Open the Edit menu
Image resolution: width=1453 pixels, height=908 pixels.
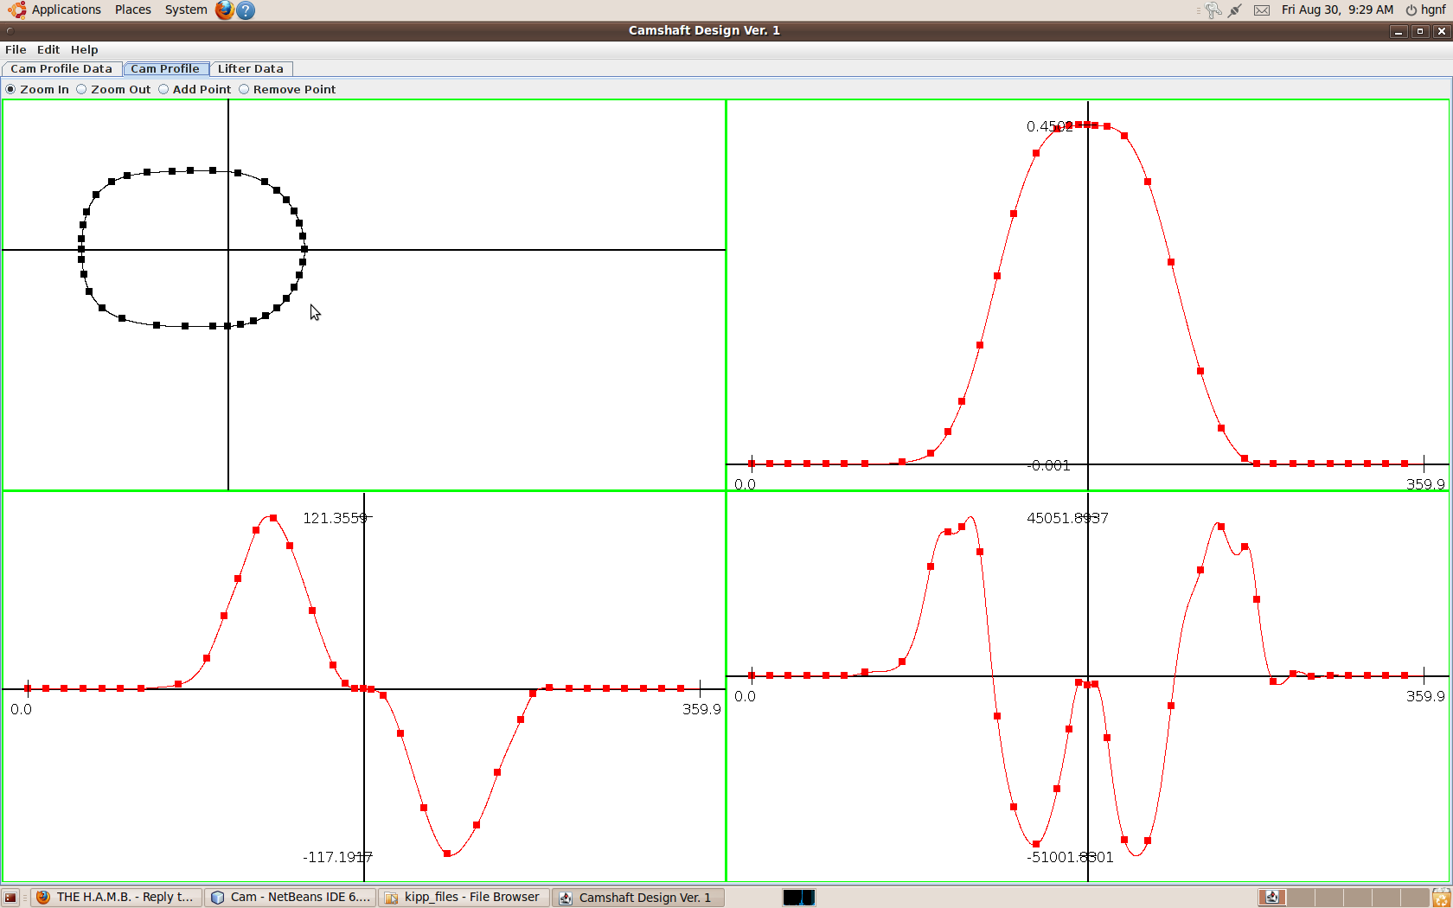(x=48, y=50)
